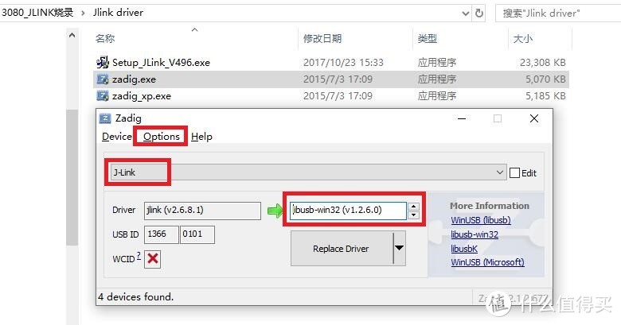Expand the address bar history dropdown

[x=466, y=14]
